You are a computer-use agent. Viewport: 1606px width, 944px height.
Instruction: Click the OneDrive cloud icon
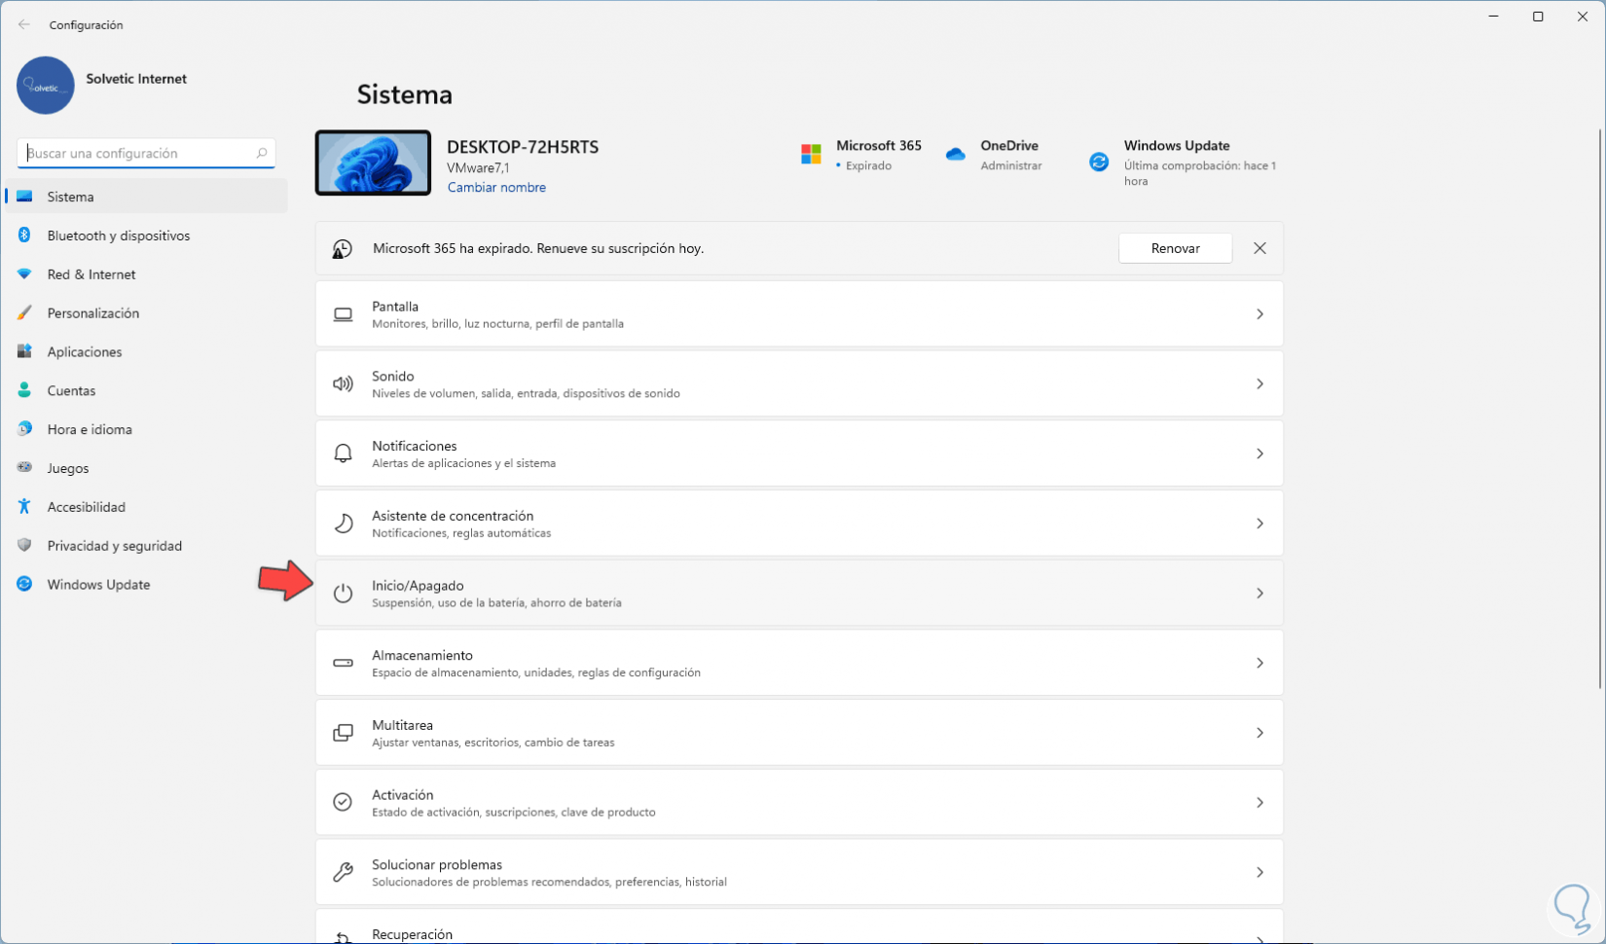(955, 155)
